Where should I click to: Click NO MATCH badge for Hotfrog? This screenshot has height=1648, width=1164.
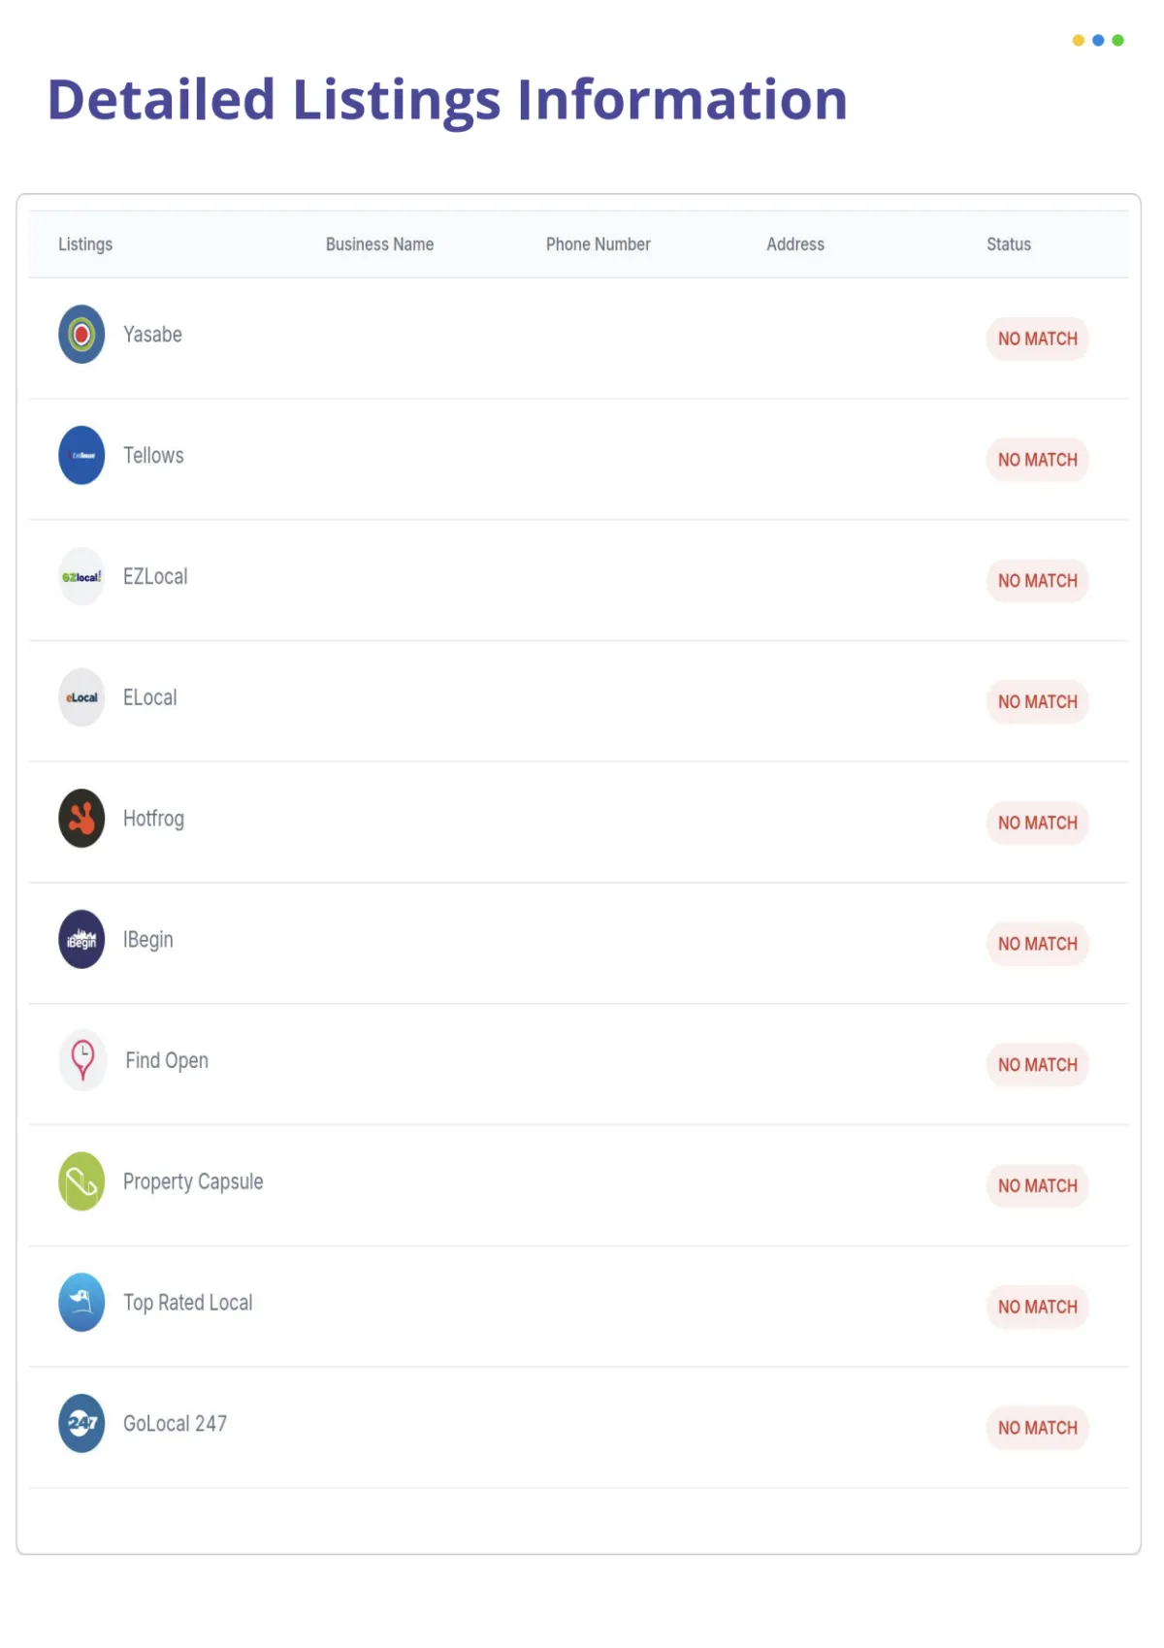point(1038,823)
